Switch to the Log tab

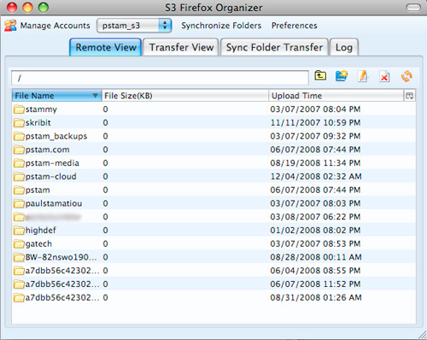coord(344,47)
